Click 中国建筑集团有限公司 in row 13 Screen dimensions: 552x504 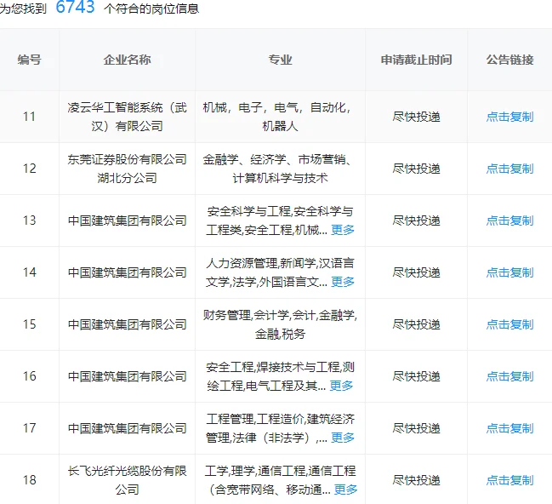click(x=127, y=220)
